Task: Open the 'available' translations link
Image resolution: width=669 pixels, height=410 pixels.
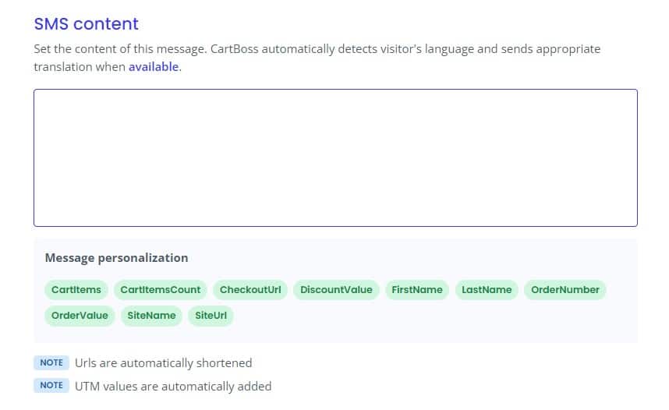Action: coord(154,67)
